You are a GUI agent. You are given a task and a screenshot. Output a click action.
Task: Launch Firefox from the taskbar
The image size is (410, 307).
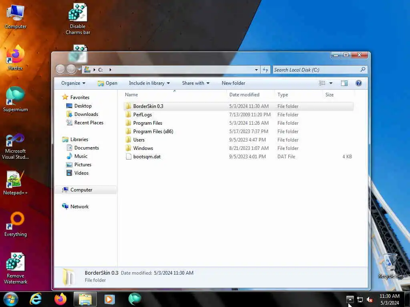coord(60,299)
